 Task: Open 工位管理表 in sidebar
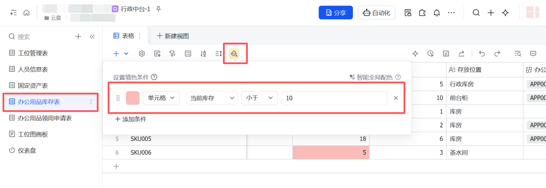tap(51, 53)
